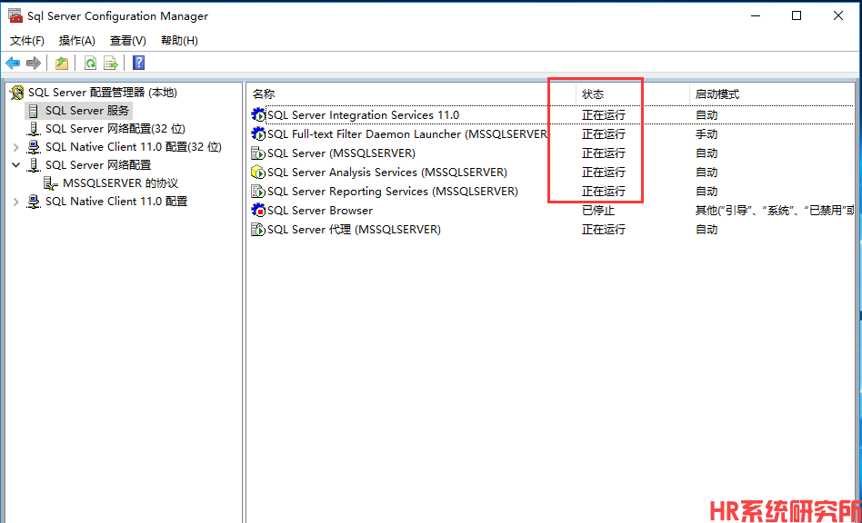Maximize the Configuration Manager window
The image size is (862, 523).
click(x=796, y=16)
